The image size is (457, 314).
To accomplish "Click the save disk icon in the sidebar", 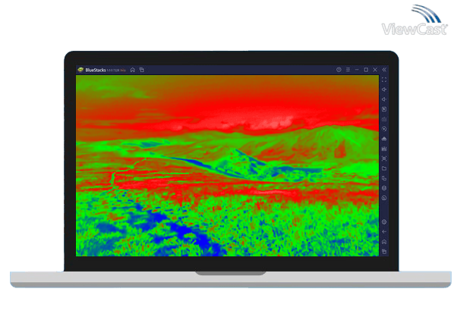I will pos(384,149).
